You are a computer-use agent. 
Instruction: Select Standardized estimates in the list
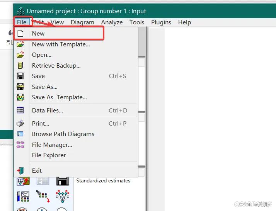[x=103, y=180]
